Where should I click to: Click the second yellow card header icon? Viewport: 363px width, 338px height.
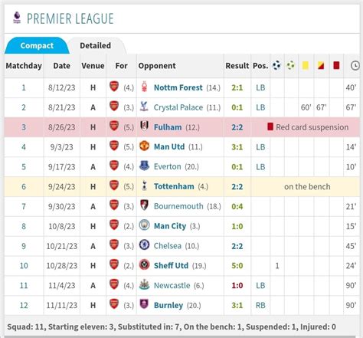click(321, 65)
